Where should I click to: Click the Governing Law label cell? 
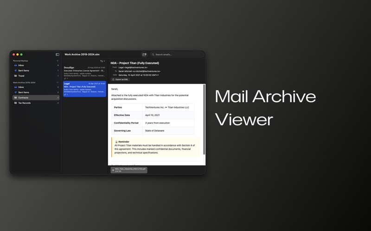pos(127,131)
